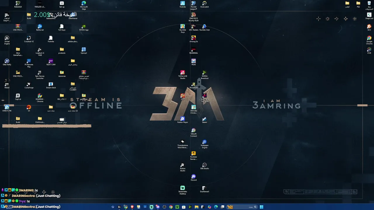374x210 pixels.
Task: Launch OBS Studio from the desktop
Action: pyautogui.click(x=205, y=166)
